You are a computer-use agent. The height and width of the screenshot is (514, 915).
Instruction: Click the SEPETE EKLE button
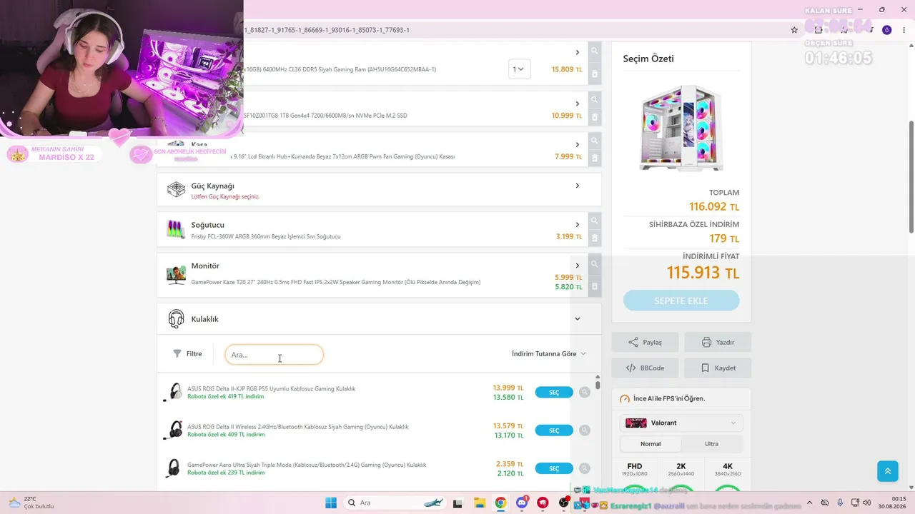click(681, 301)
